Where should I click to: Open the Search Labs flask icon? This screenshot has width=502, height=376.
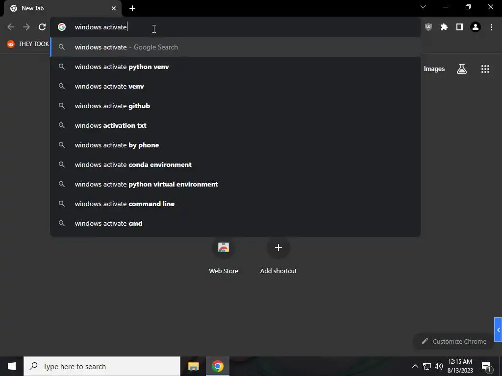[x=462, y=69]
